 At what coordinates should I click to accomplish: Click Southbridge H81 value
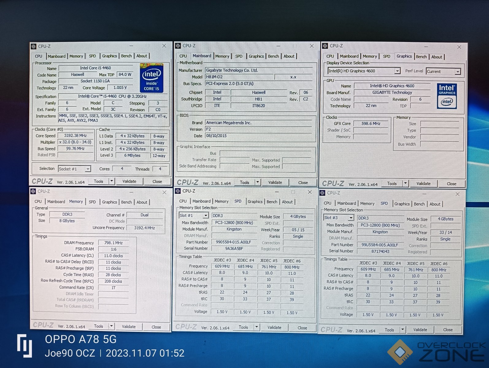coord(259,99)
